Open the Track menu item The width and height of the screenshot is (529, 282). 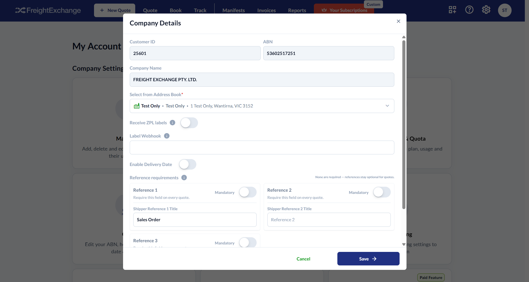[x=200, y=10]
